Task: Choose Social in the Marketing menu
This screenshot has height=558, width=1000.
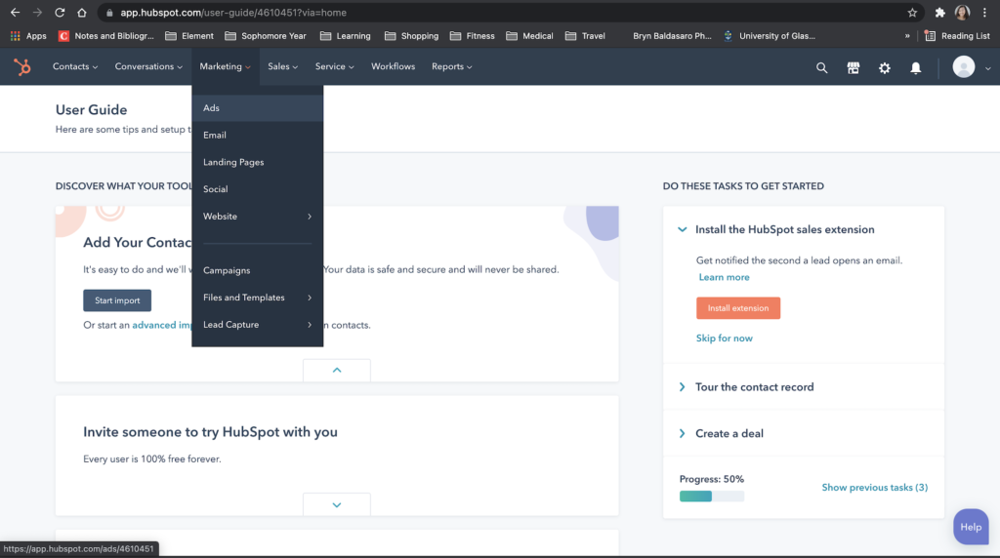Action: coord(257,189)
